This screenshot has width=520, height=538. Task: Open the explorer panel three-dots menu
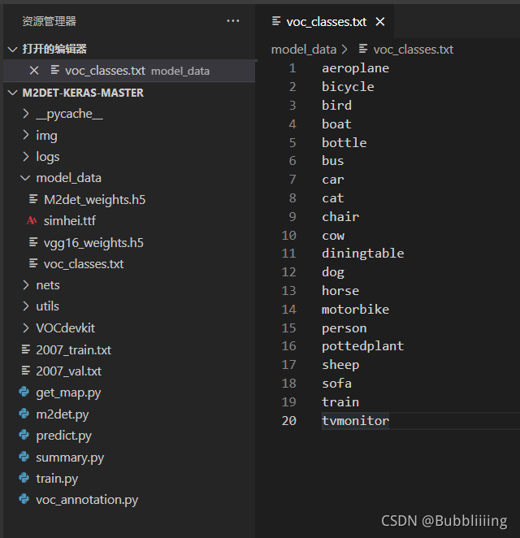click(233, 21)
